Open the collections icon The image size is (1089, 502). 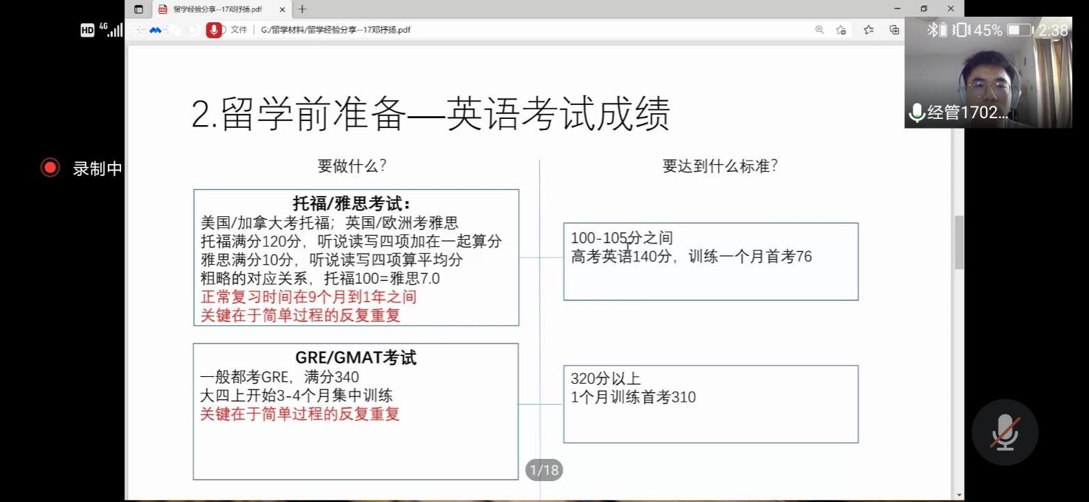(894, 30)
